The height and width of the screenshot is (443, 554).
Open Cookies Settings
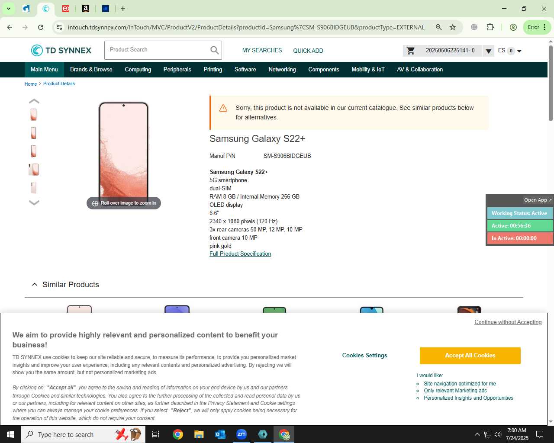point(365,356)
